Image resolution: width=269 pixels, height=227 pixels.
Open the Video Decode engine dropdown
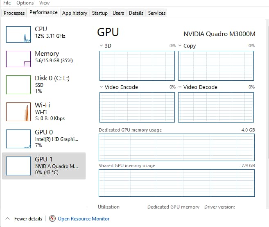tap(180, 87)
